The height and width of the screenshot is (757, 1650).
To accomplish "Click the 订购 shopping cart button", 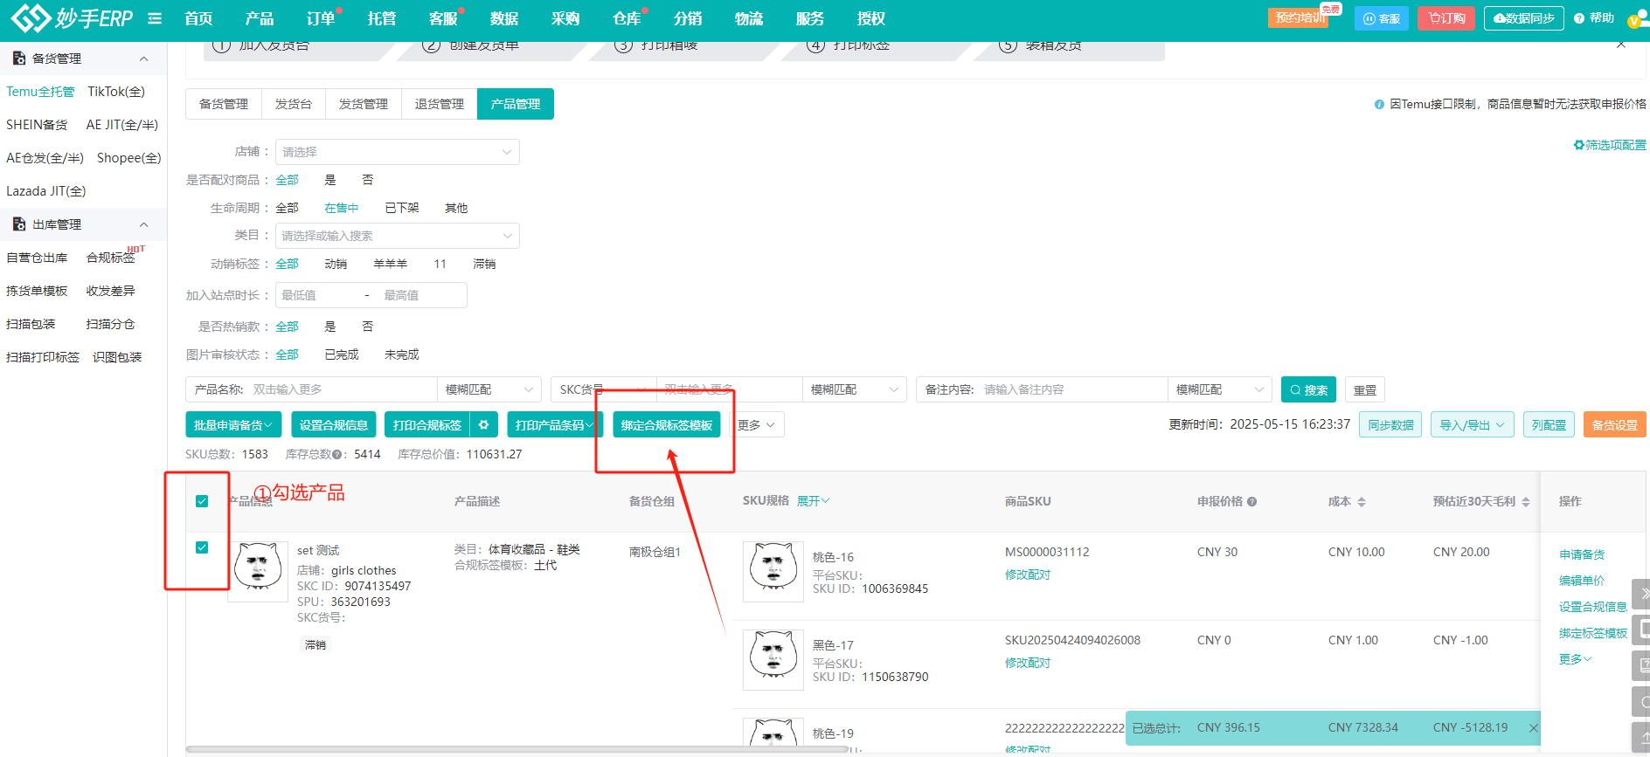I will point(1446,18).
